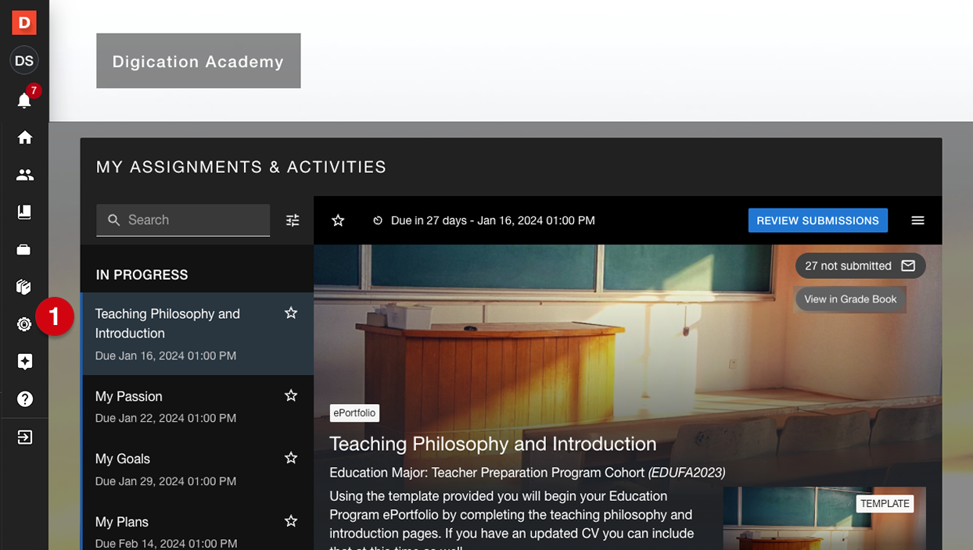Open the briefcase icon in sidebar
Screen dimensions: 973x550
24,250
